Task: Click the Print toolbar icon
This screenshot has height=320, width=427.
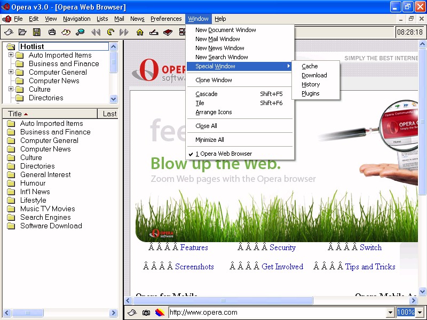Action: tap(52, 32)
